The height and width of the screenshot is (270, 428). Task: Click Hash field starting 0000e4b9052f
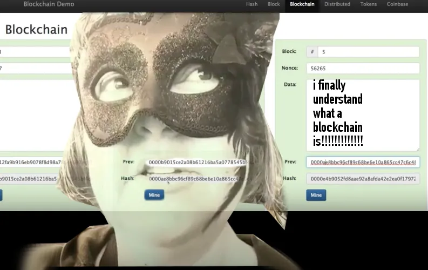[363, 179]
